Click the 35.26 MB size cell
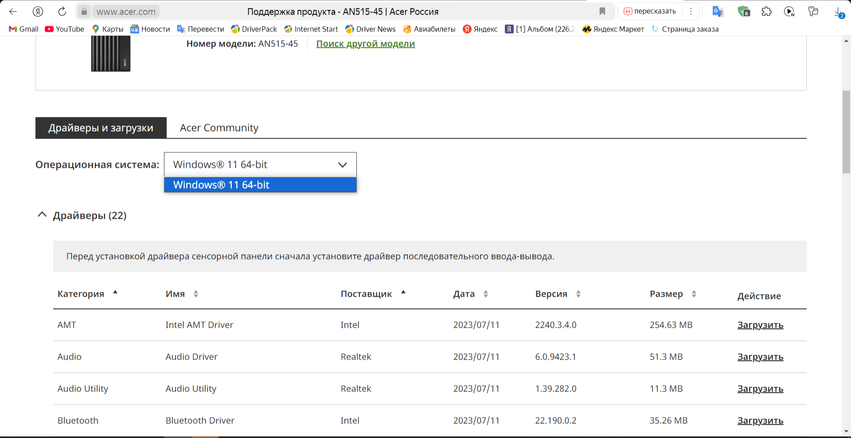Viewport: 851px width, 438px height. tap(669, 420)
